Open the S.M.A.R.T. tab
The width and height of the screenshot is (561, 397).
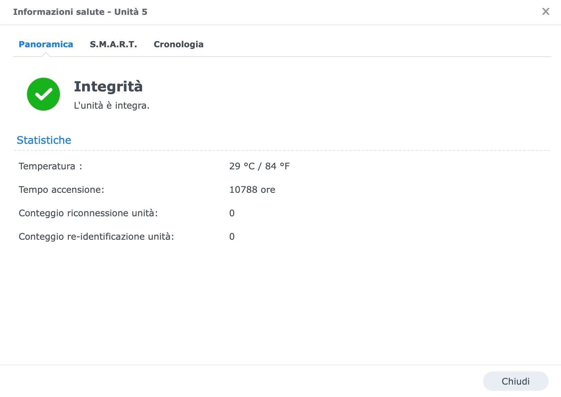pos(113,44)
